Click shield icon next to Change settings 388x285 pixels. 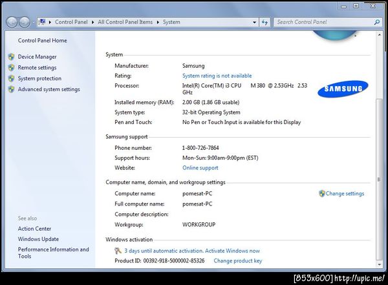point(321,193)
